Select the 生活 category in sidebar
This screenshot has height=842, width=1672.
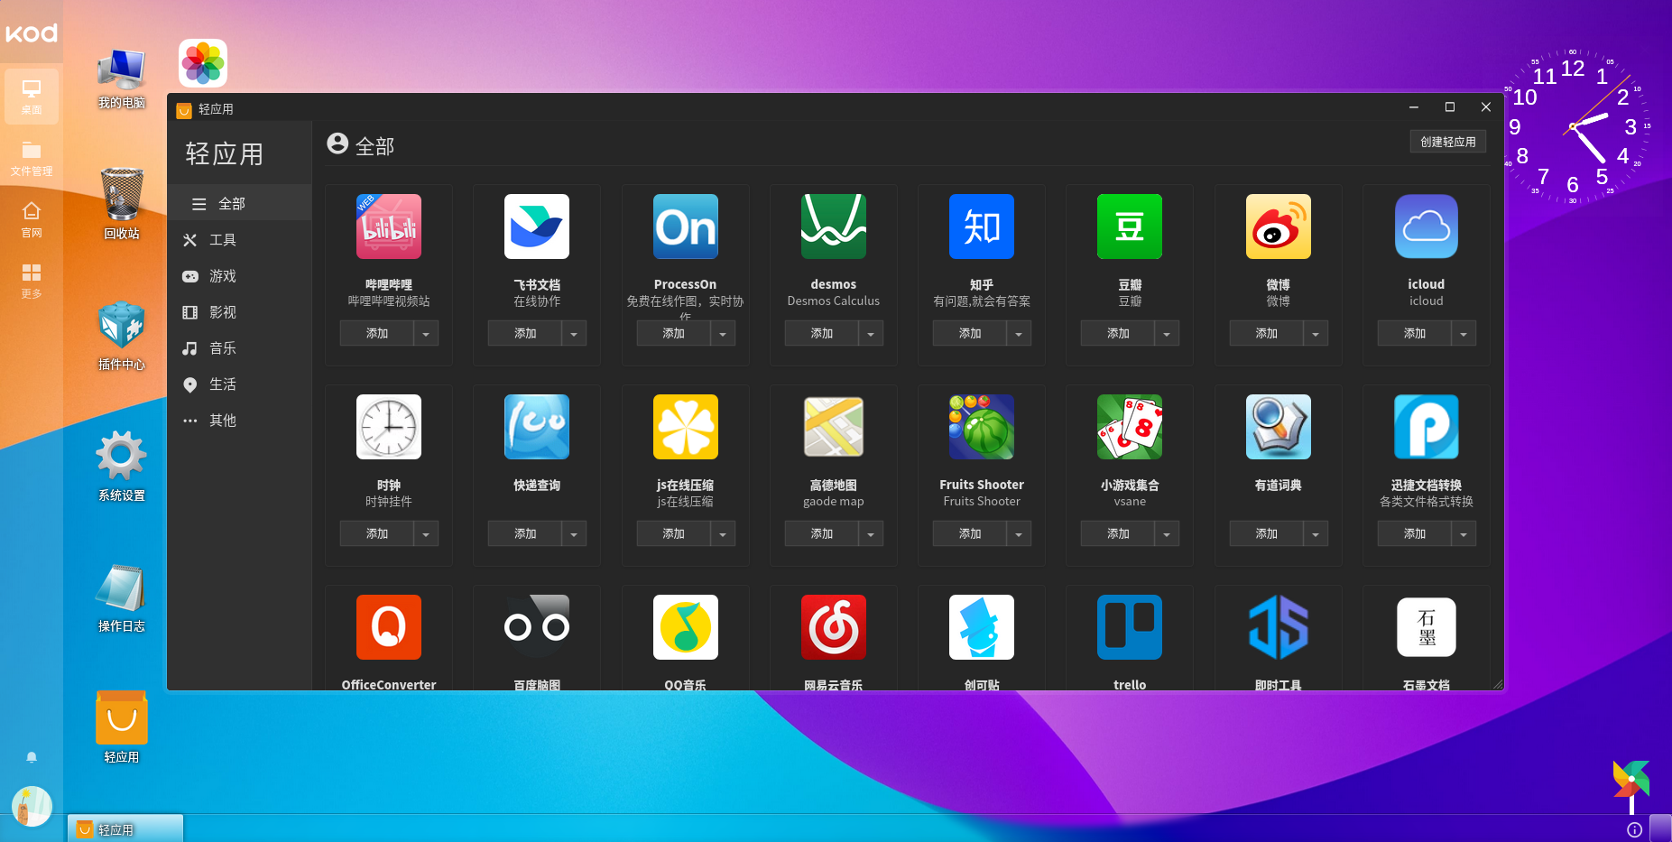[x=240, y=384]
